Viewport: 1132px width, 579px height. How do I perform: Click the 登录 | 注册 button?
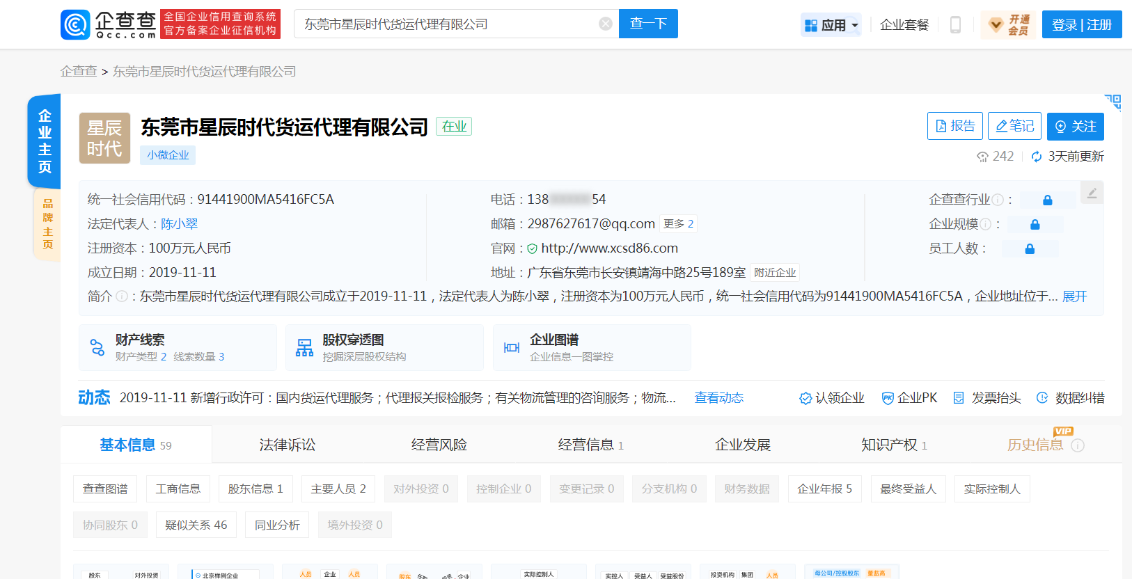pos(1081,24)
